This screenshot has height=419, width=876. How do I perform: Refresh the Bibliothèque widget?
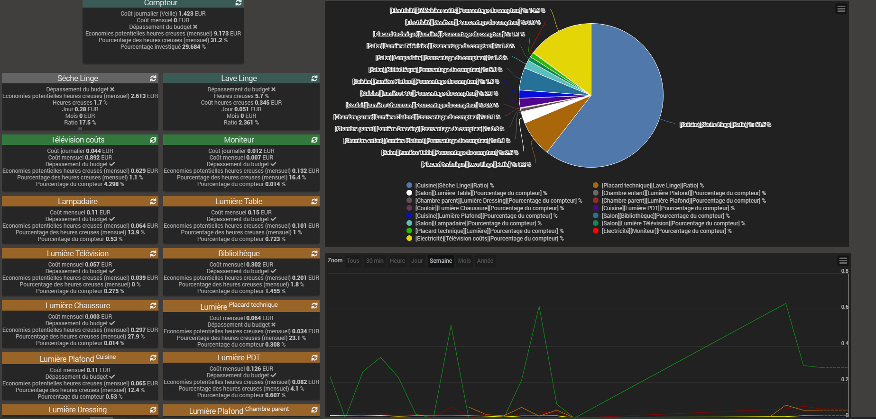314,253
